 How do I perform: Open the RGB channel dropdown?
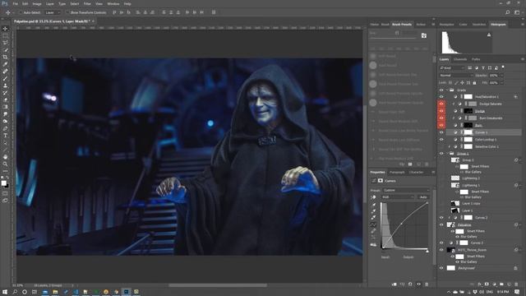pyautogui.click(x=398, y=197)
